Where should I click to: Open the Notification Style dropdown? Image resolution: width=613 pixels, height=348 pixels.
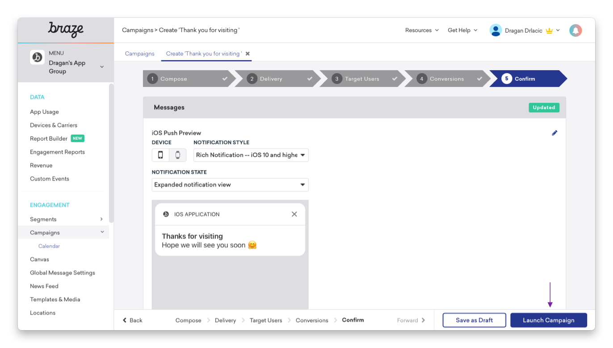coord(251,155)
